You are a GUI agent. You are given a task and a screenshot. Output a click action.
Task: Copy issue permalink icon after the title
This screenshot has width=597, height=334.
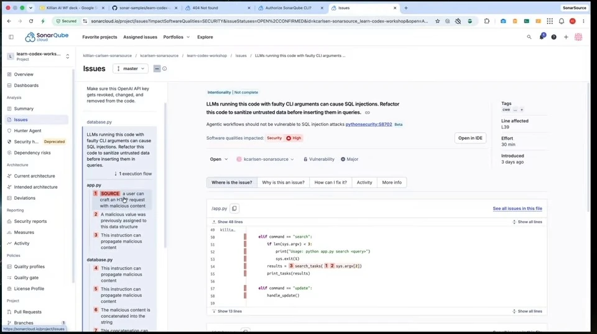coord(367,112)
